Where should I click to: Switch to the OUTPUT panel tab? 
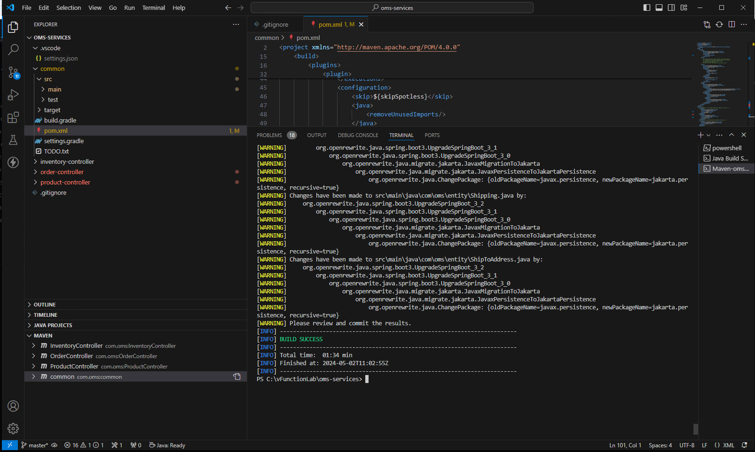tap(317, 135)
